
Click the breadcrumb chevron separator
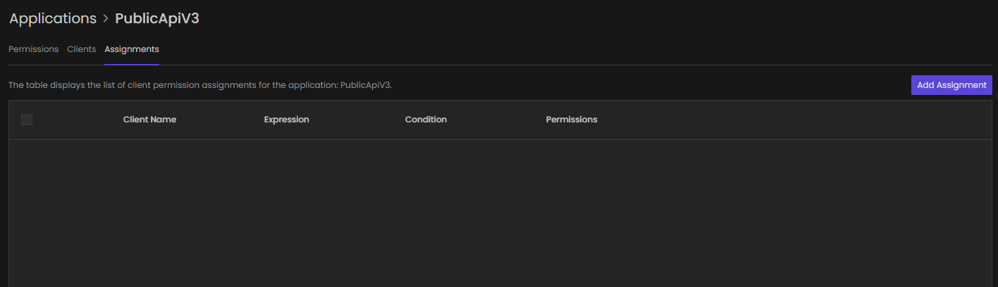(x=106, y=20)
